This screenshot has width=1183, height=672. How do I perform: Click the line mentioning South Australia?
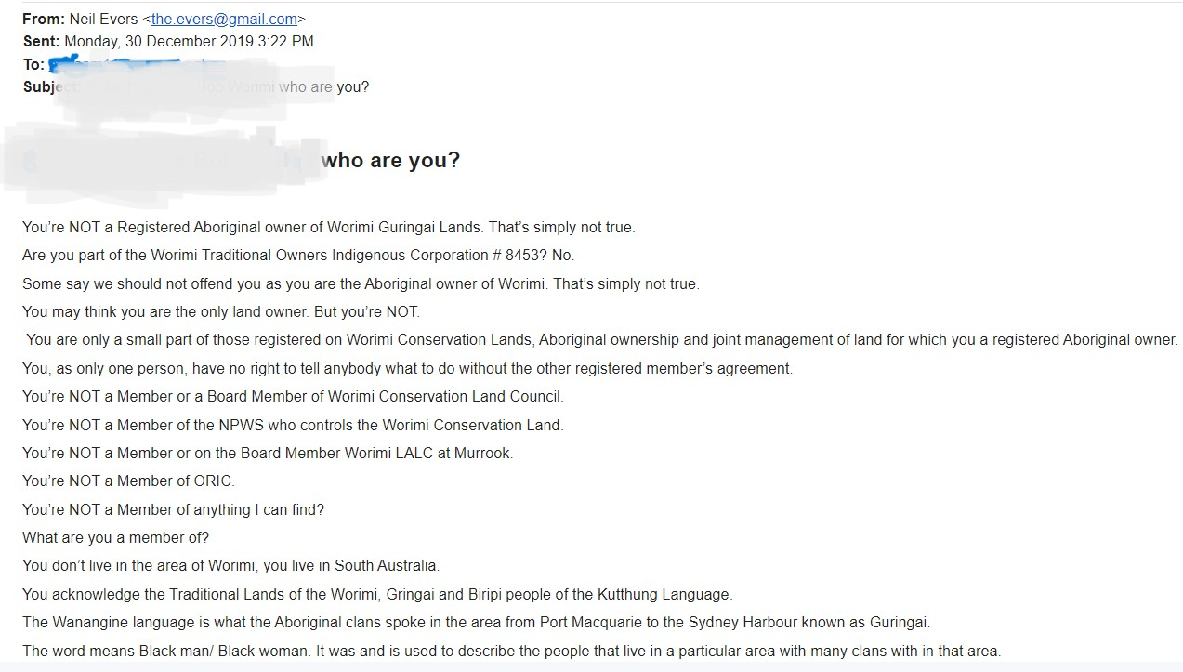click(230, 565)
